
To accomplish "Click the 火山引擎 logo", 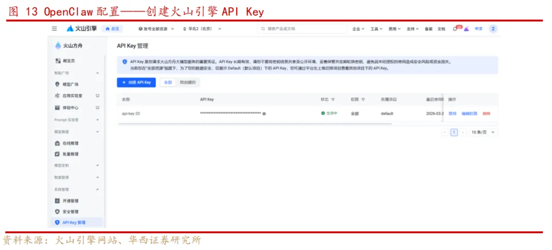I will [82, 29].
